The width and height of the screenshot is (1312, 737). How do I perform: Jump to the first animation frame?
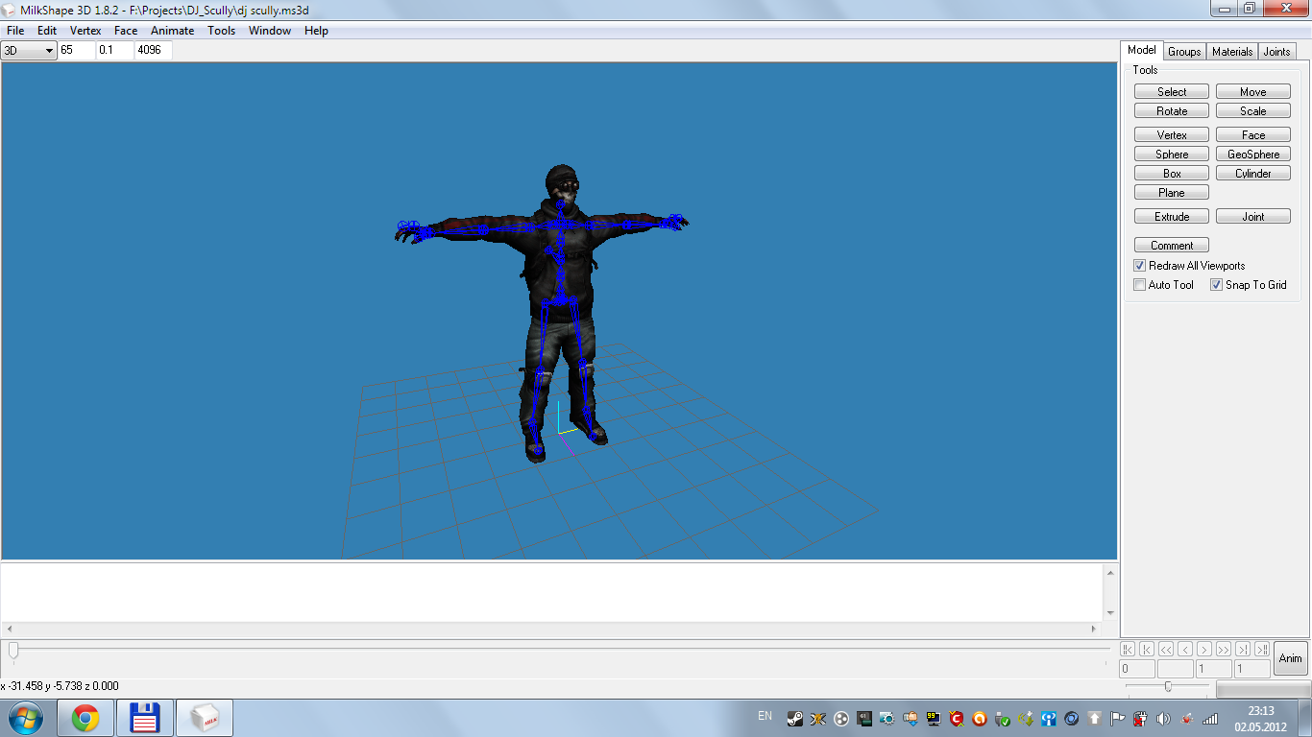pyautogui.click(x=1128, y=650)
